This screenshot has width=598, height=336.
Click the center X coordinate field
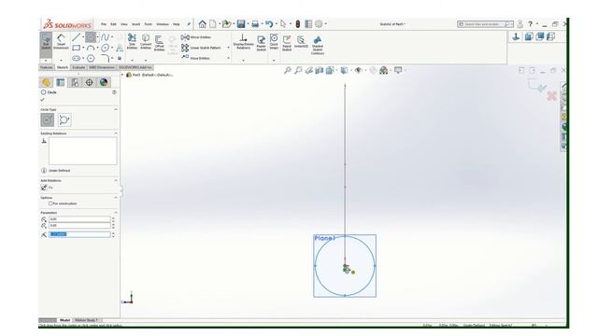tap(79, 219)
